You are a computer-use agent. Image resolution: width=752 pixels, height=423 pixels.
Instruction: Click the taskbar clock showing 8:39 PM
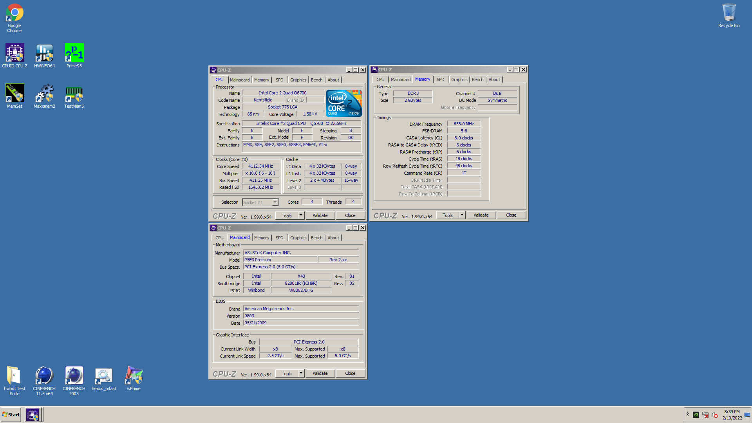coord(732,415)
